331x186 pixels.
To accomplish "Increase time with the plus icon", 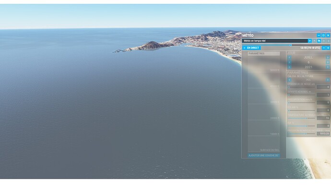I will pyautogui.click(x=328, y=48).
